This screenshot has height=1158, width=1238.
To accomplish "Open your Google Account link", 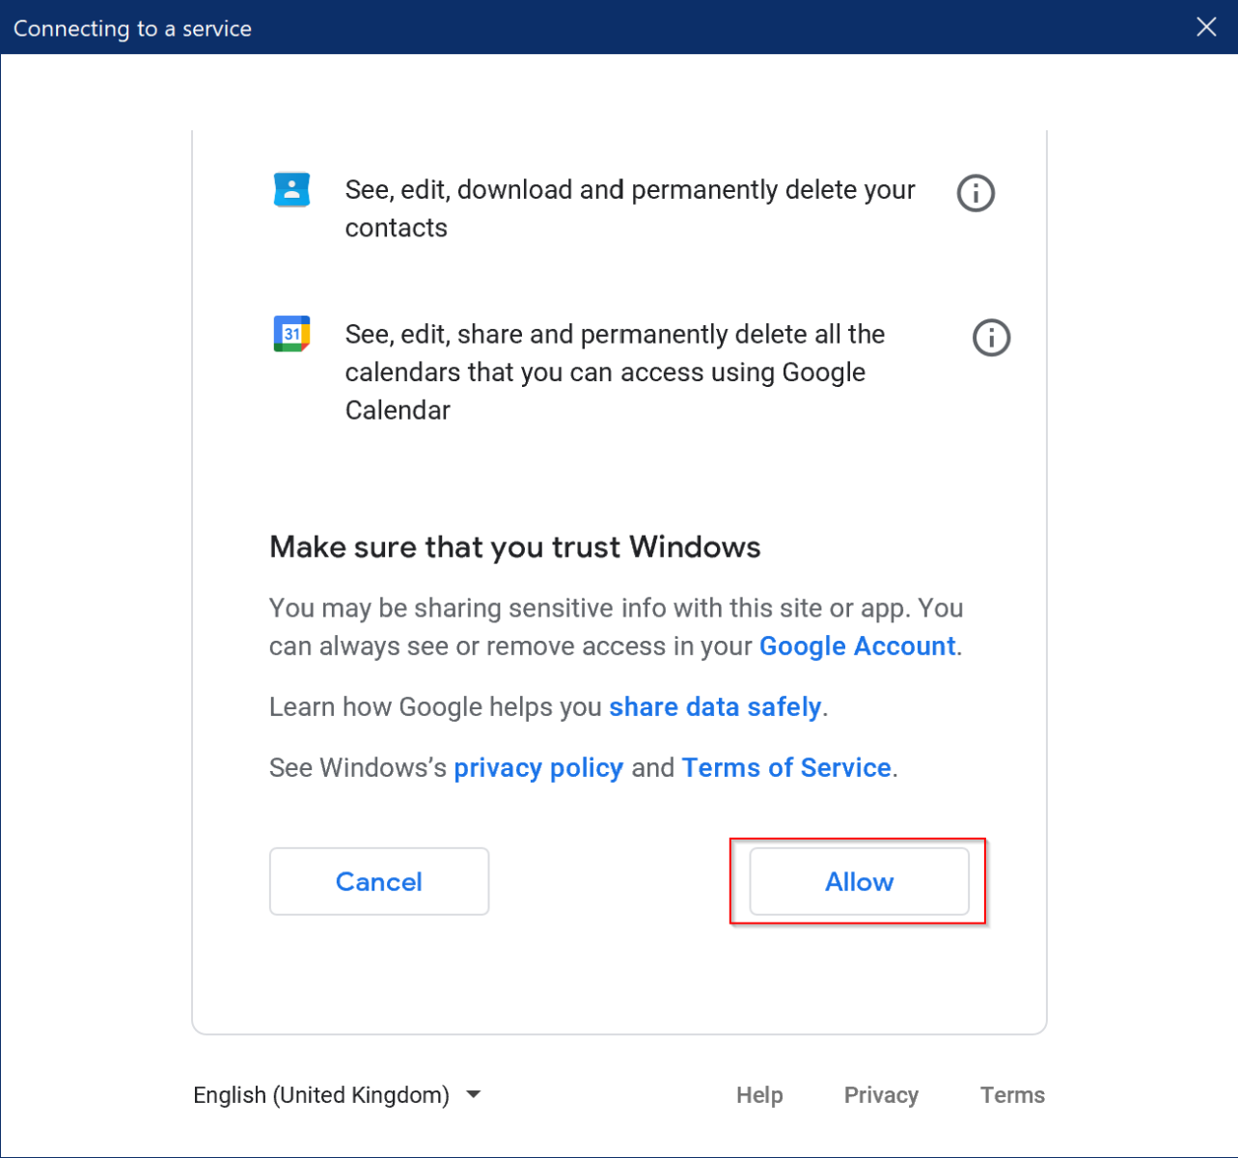I will (x=857, y=646).
